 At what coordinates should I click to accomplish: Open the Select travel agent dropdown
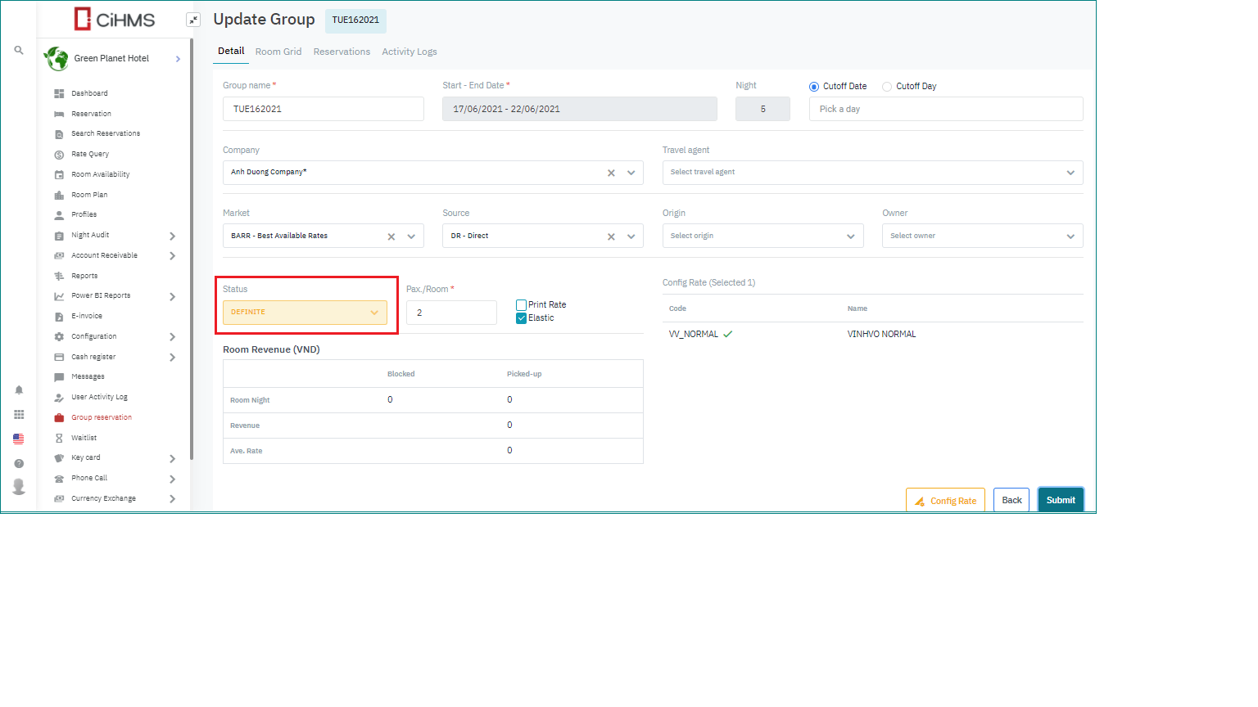point(871,173)
